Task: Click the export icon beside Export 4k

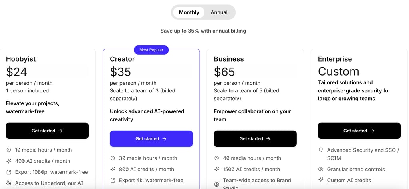Action: pyautogui.click(x=113, y=180)
